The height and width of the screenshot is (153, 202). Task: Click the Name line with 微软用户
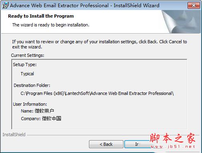coord(38,111)
